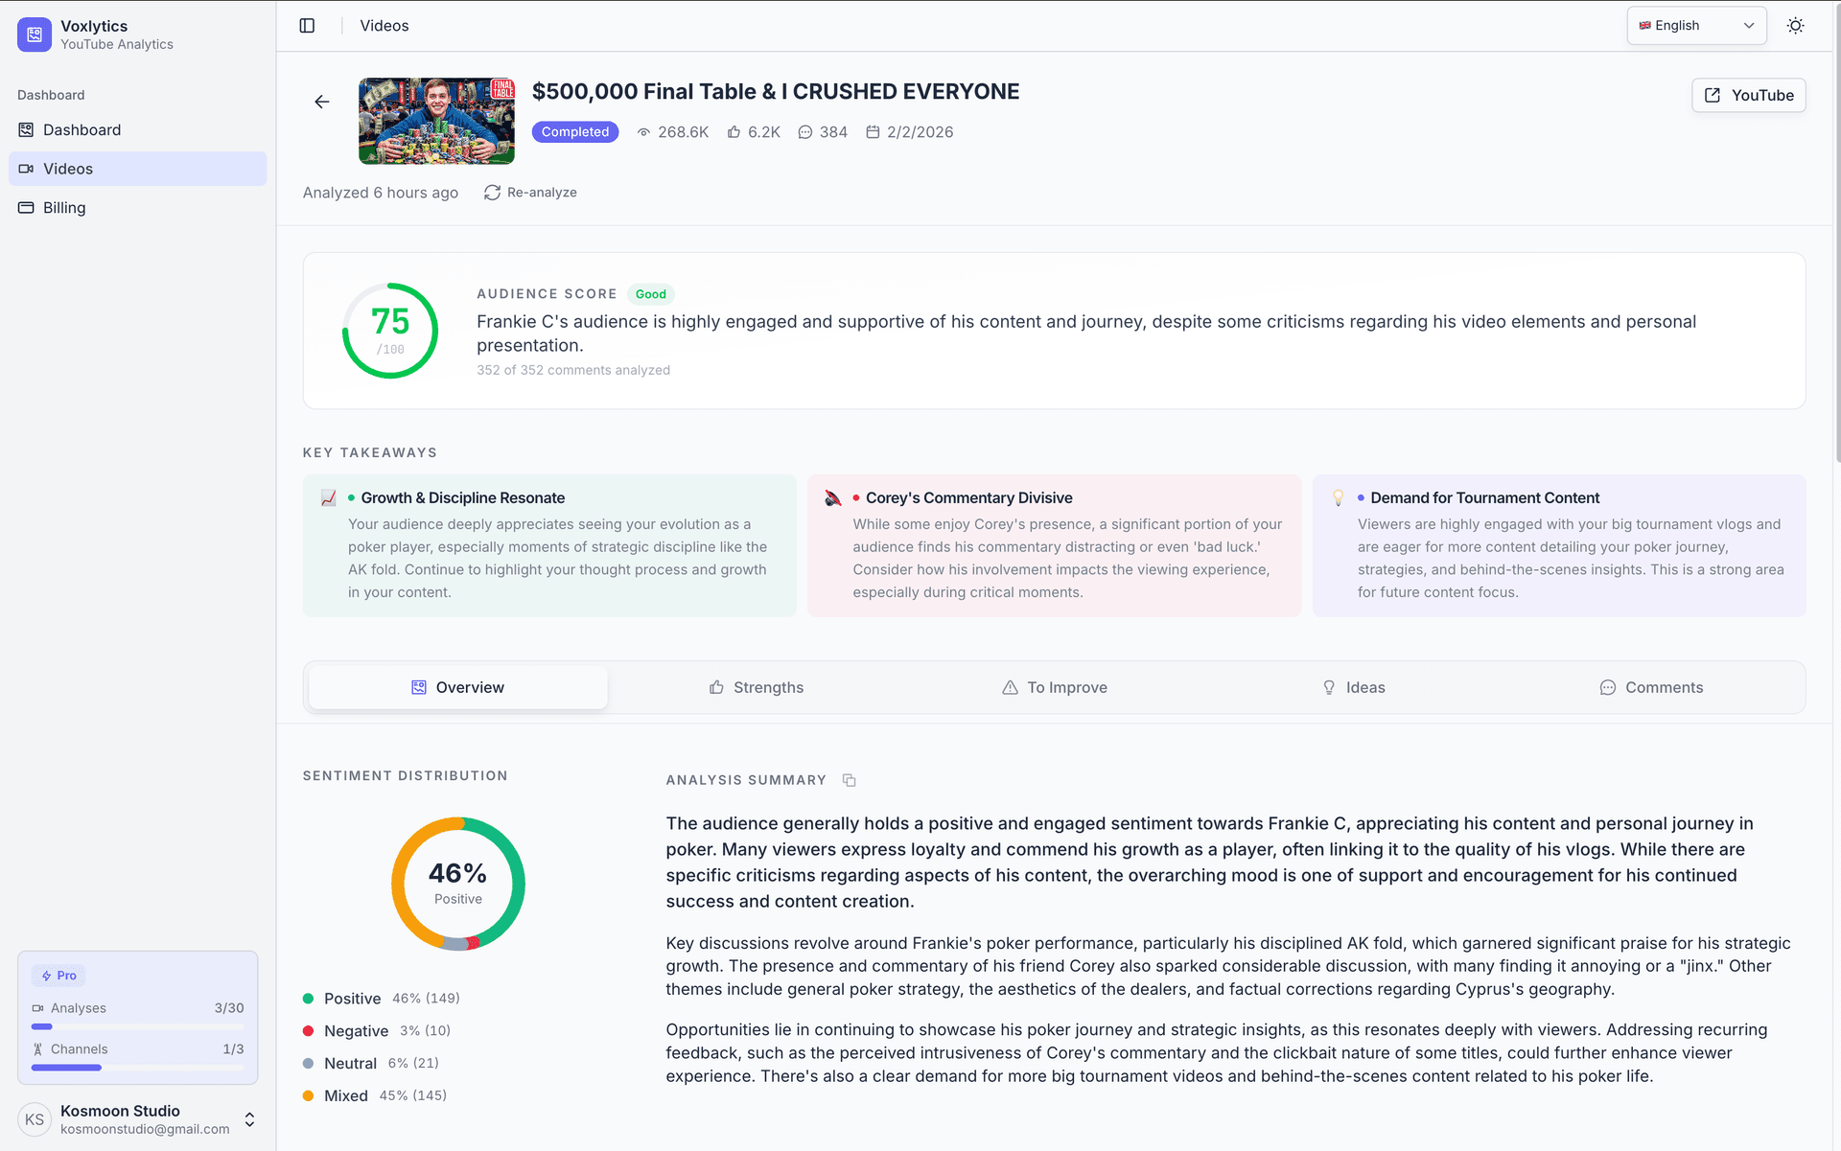Copy the Analysis Summary text
1841x1151 pixels.
click(x=849, y=779)
